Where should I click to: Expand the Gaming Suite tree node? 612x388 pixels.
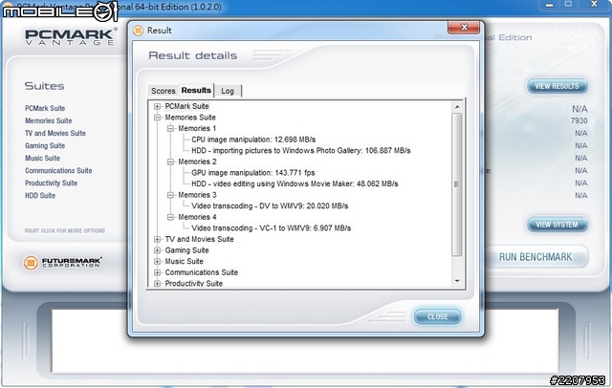pyautogui.click(x=157, y=250)
